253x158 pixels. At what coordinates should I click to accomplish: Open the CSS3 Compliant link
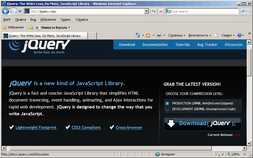[86, 128]
